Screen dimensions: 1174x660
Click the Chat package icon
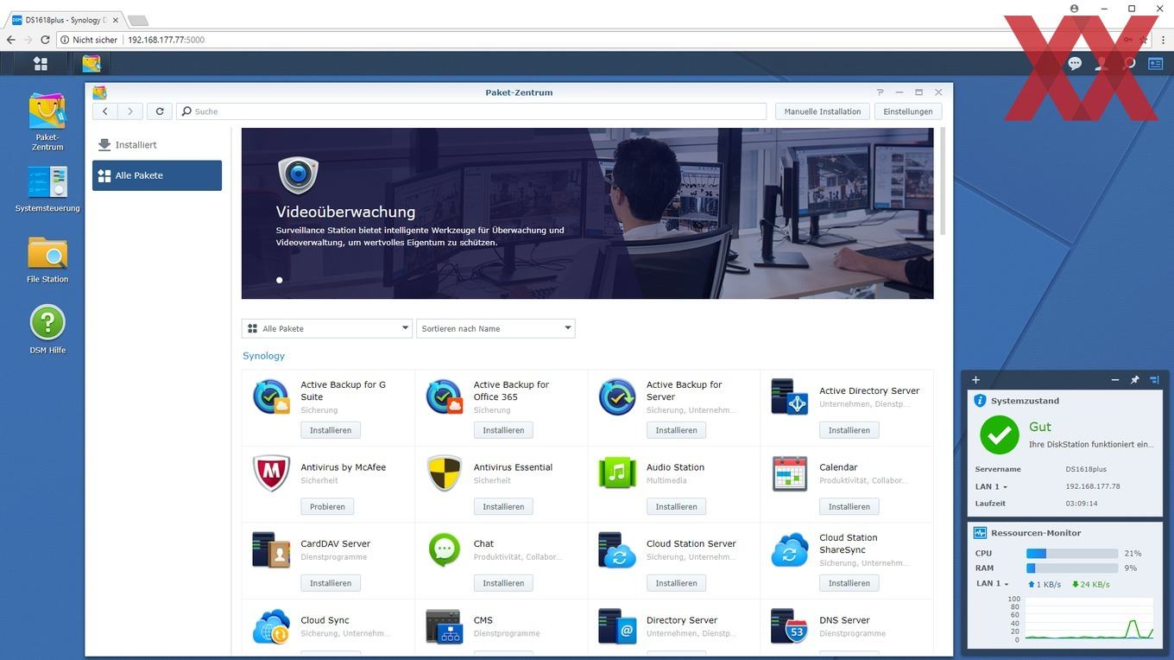tap(444, 550)
